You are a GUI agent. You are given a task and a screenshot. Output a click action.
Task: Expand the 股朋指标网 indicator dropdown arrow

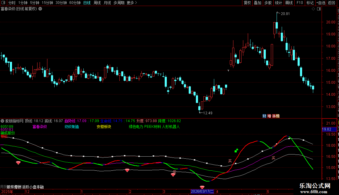click(2, 121)
